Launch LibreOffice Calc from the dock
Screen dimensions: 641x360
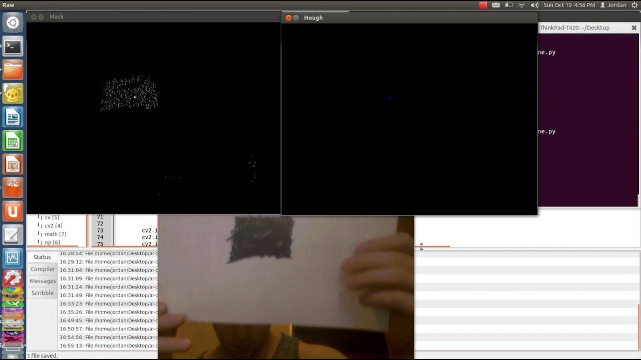[x=13, y=141]
